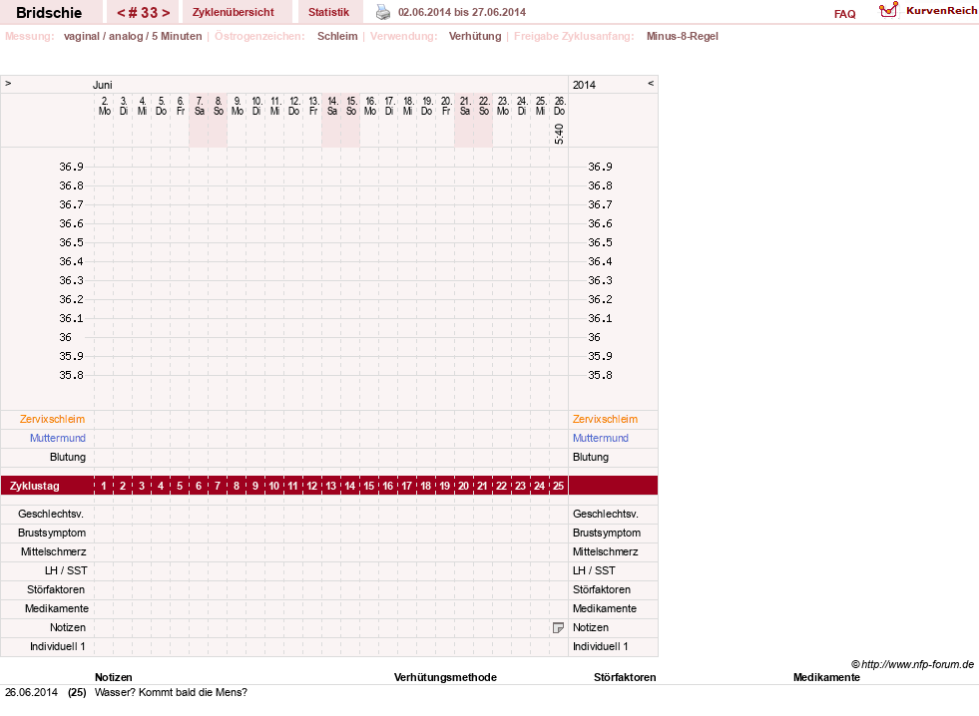Click the Juni month label
The height and width of the screenshot is (716, 979).
click(103, 85)
